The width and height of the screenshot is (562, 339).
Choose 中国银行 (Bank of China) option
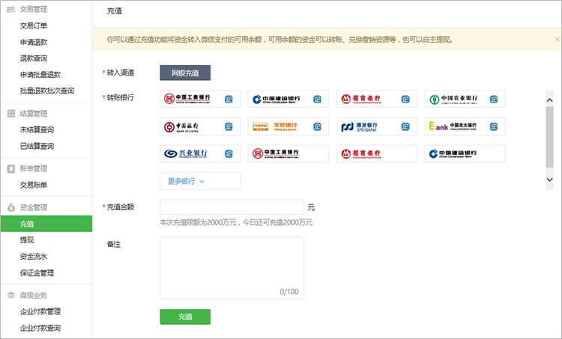(200, 126)
